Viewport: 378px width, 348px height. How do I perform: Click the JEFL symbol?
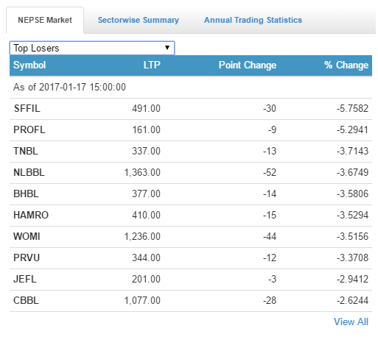25,279
